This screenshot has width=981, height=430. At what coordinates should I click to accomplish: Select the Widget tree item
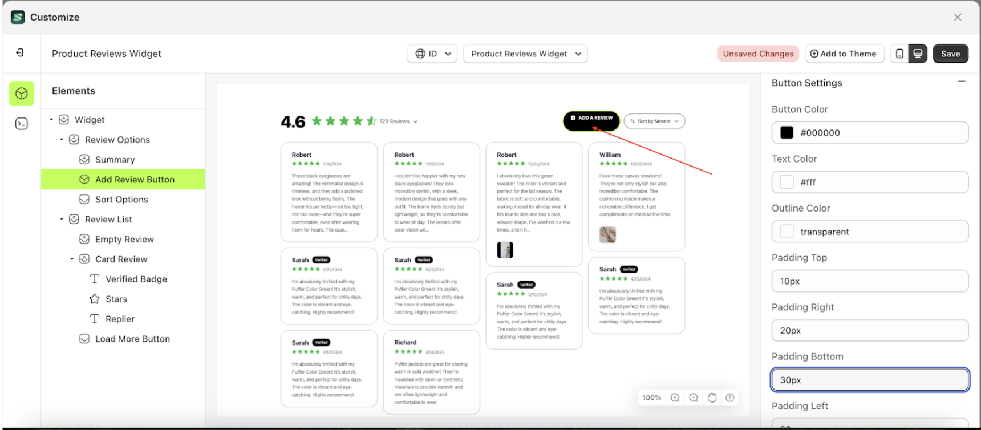(90, 120)
